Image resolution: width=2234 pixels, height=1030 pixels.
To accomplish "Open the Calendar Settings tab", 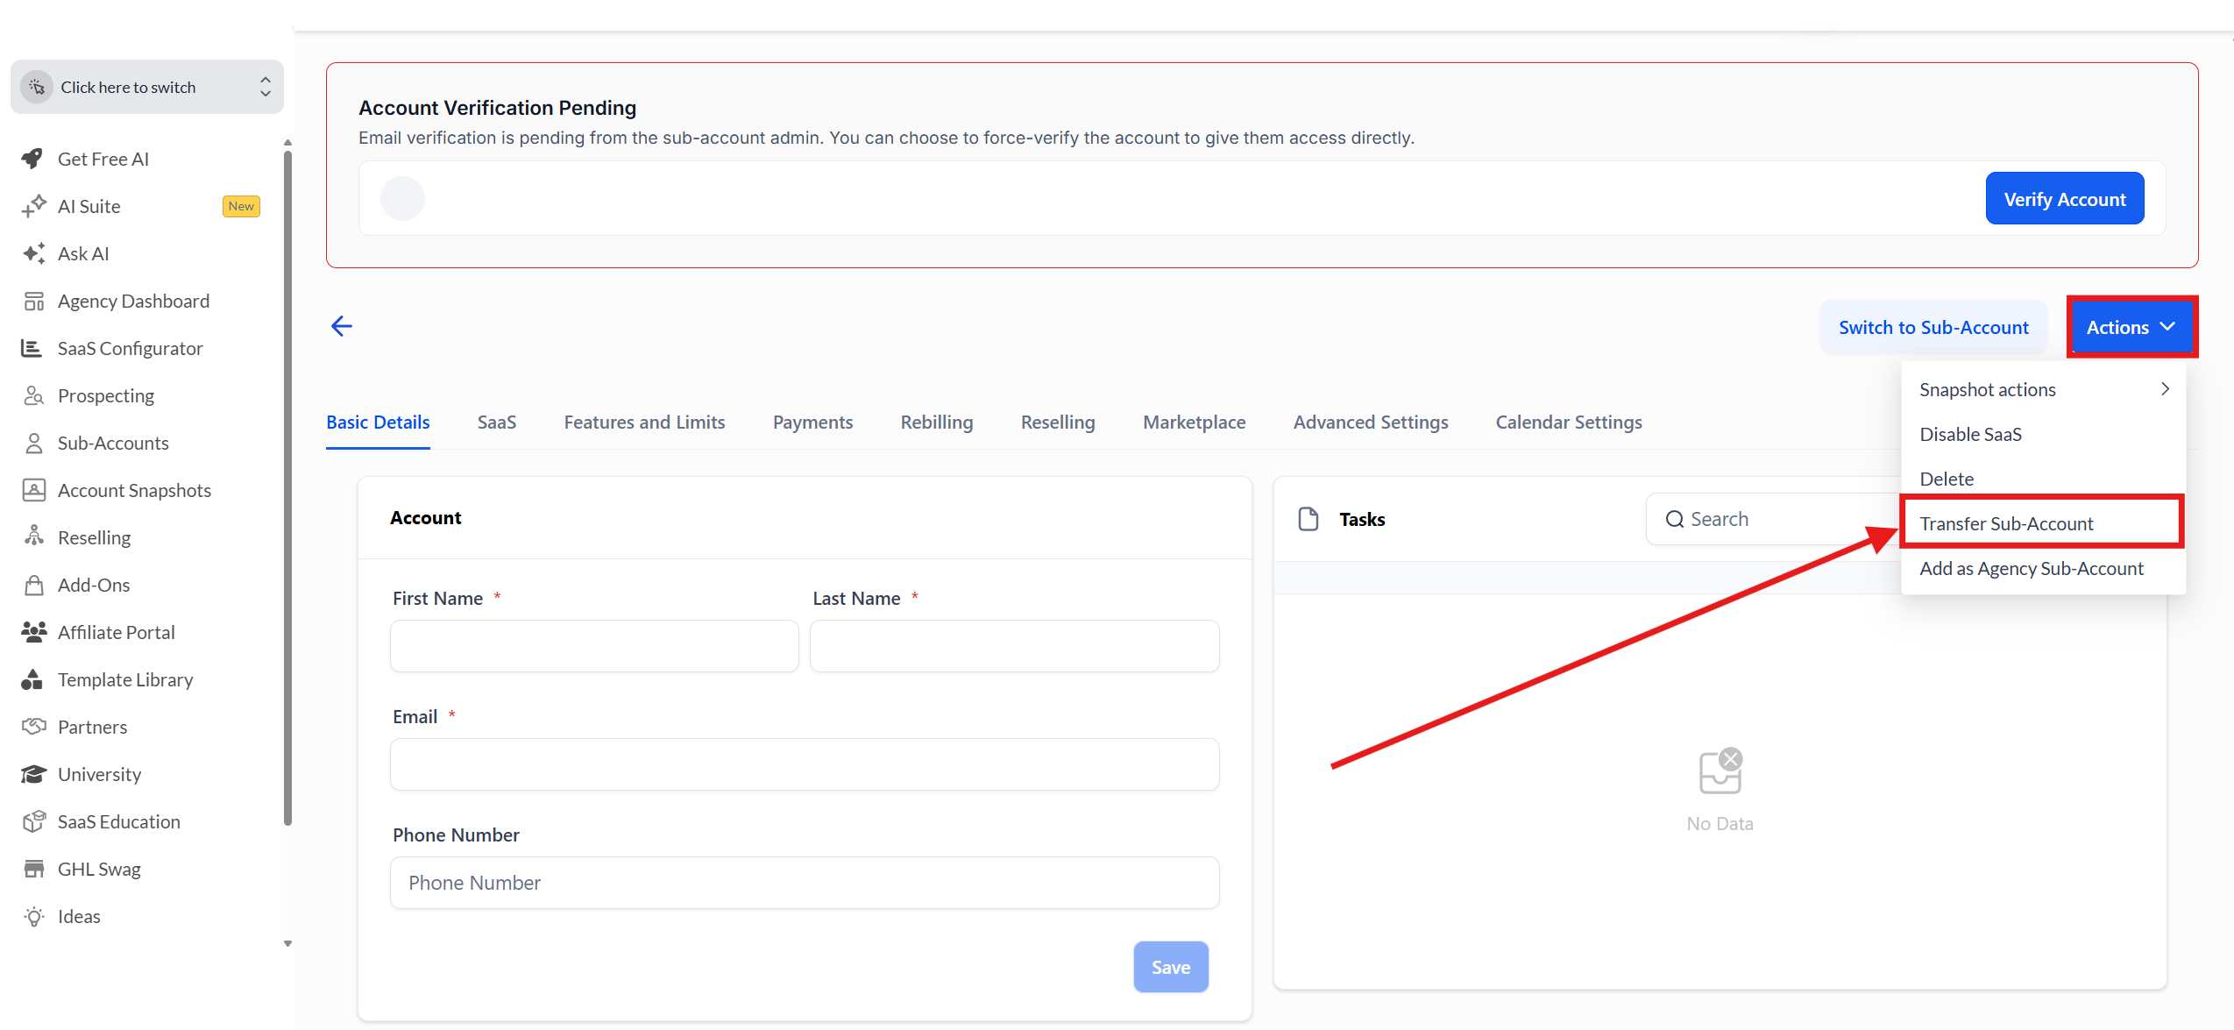I will click(1568, 422).
